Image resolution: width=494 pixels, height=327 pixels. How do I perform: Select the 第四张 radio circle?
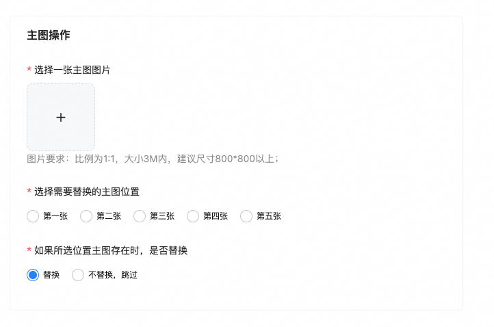193,216
